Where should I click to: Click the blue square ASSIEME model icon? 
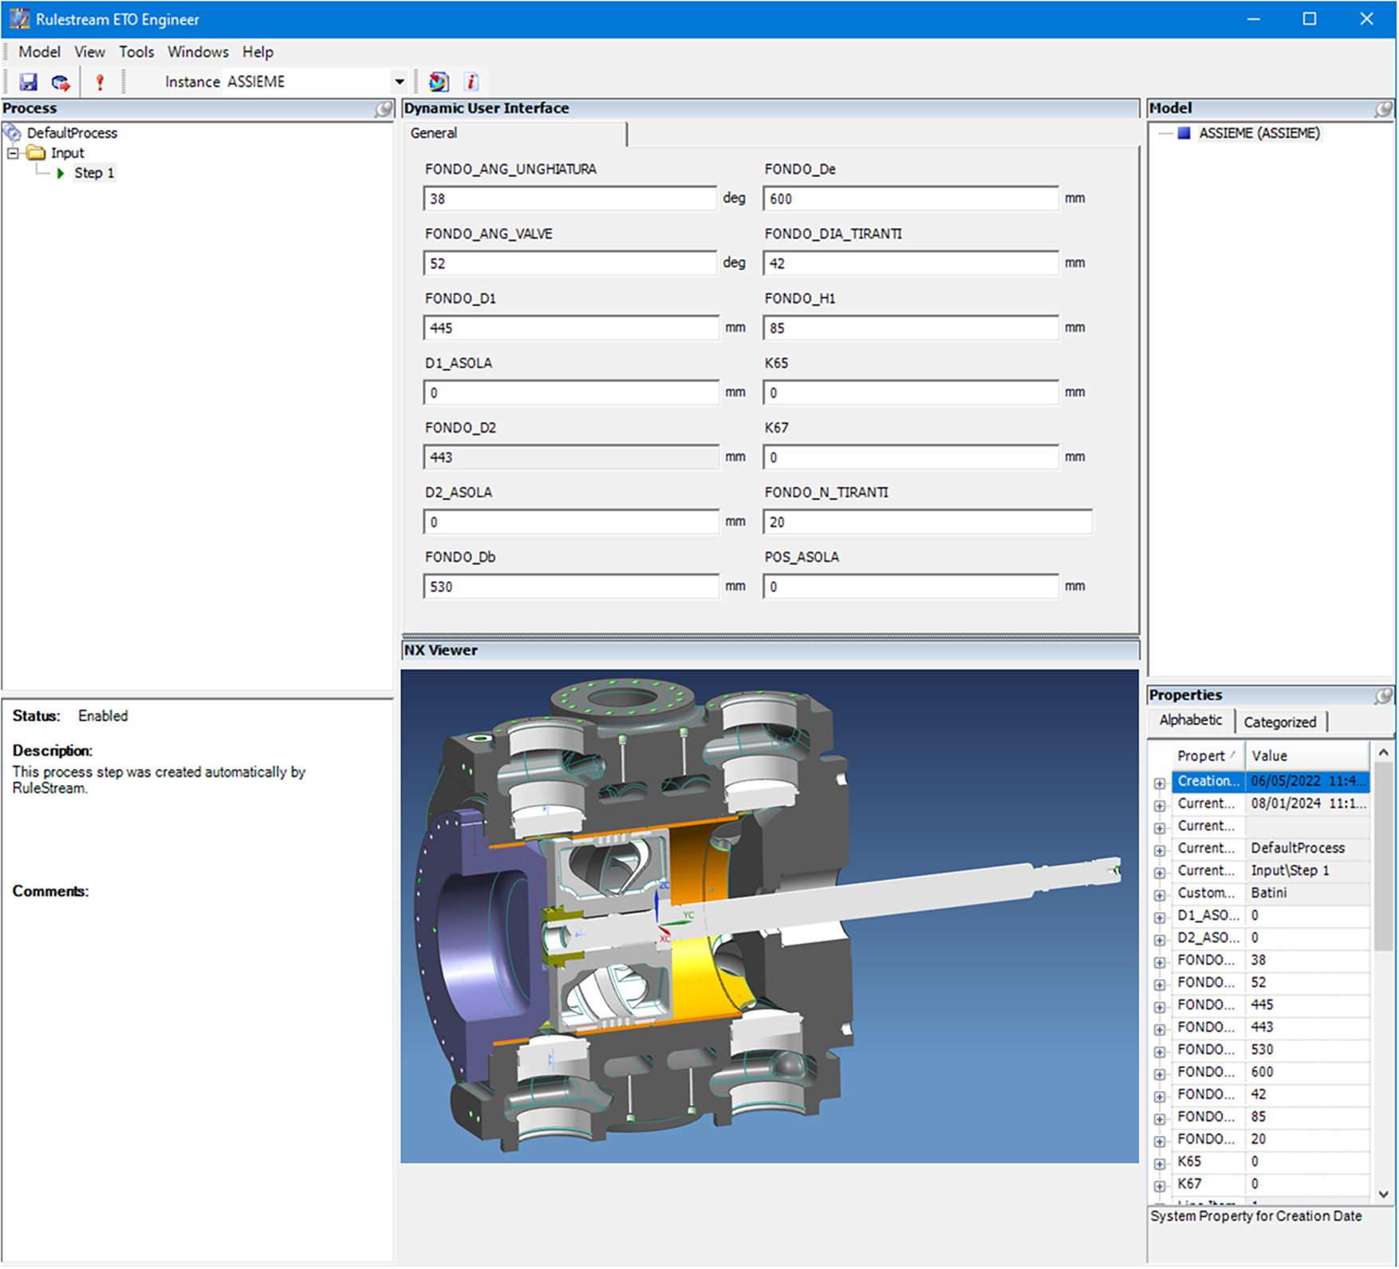point(1184,133)
